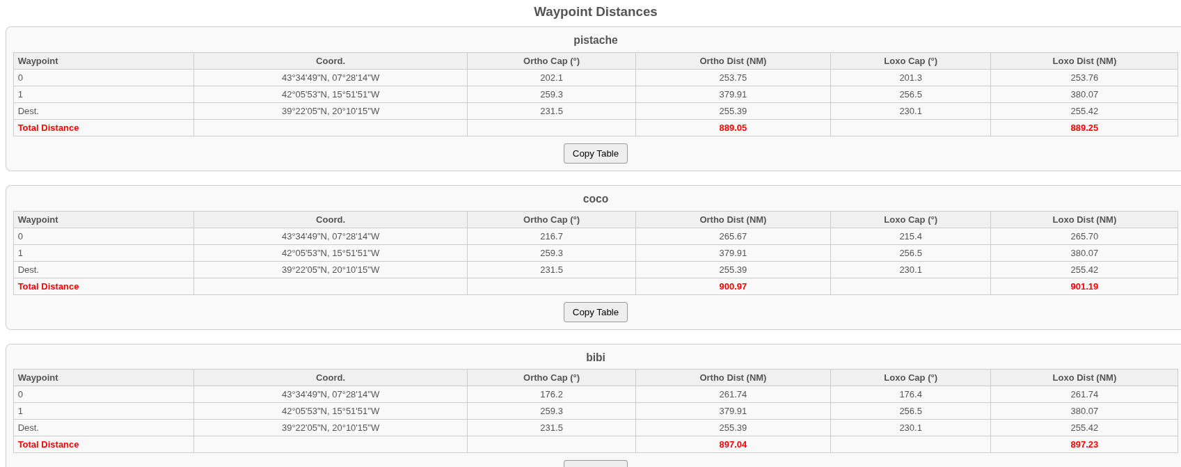Screen dimensions: 1181x467
Task: Click the Waypoint Distances page heading
Action: 595,12
